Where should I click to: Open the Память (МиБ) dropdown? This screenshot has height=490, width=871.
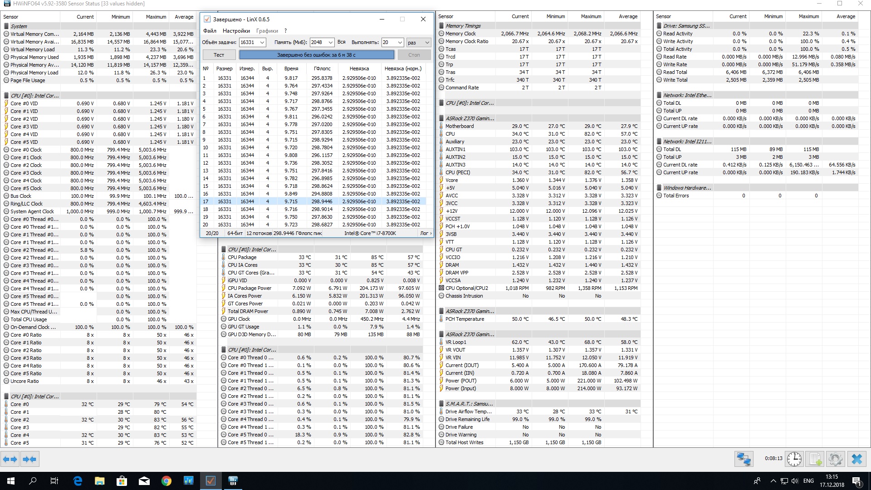point(330,42)
